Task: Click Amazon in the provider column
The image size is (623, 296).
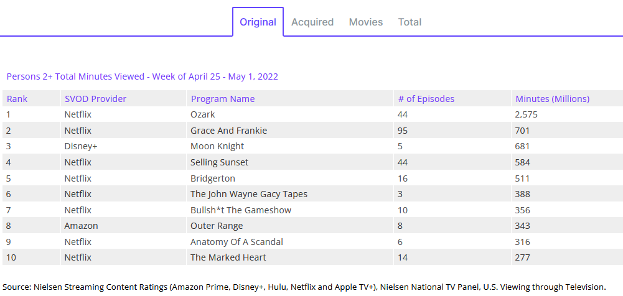Action: [x=81, y=226]
